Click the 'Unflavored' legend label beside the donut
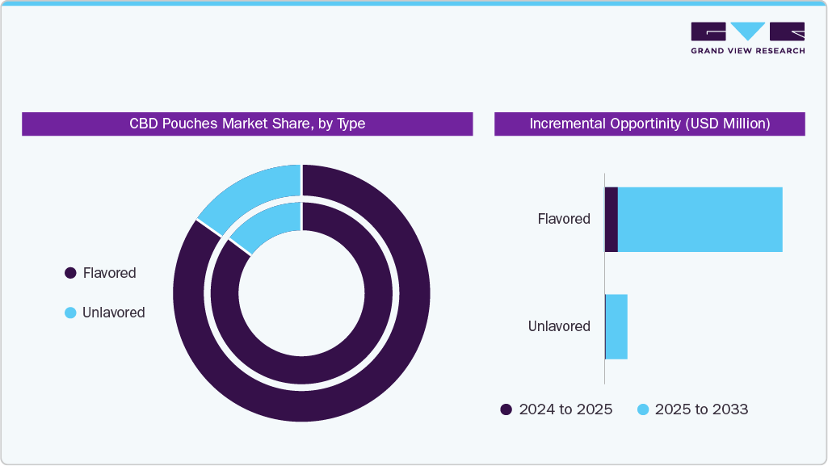This screenshot has height=466, width=828. click(113, 313)
